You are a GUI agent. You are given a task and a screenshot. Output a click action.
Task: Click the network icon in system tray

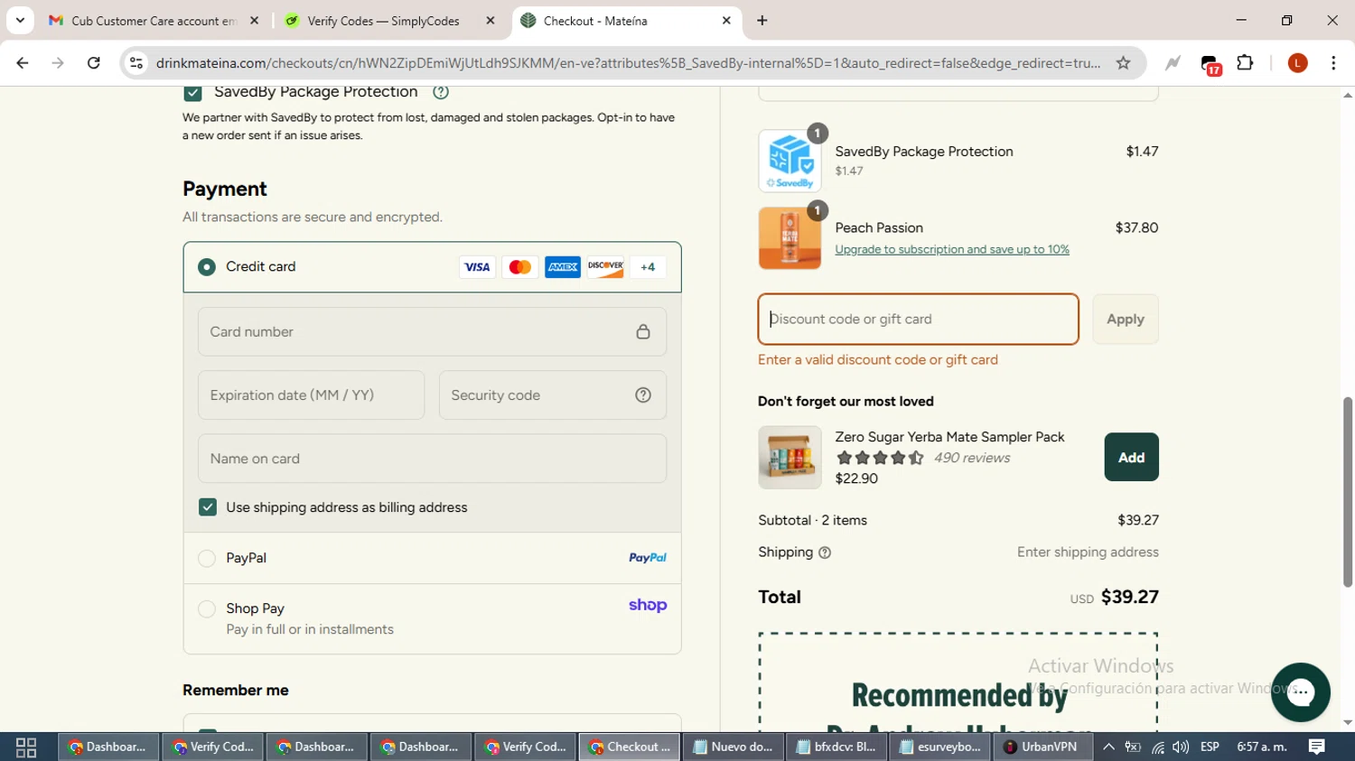pos(1157,747)
